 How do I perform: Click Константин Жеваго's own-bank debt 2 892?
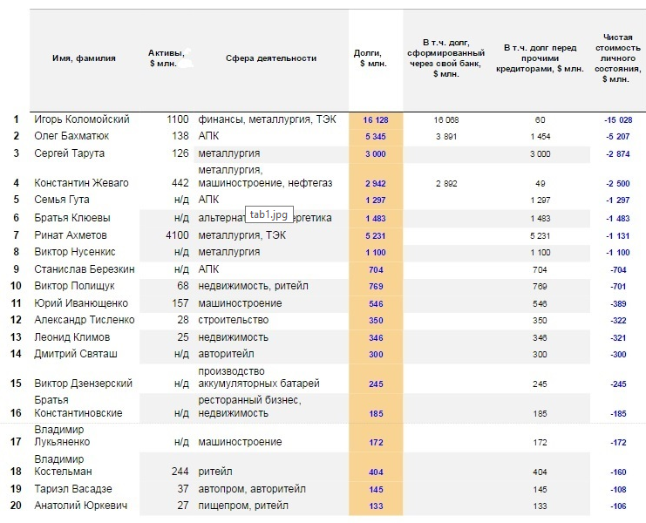(x=445, y=183)
